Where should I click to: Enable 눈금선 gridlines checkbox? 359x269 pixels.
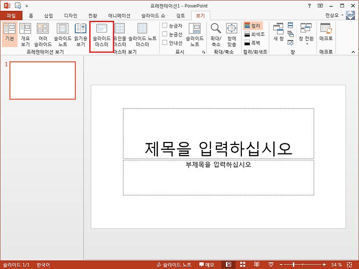click(165, 34)
